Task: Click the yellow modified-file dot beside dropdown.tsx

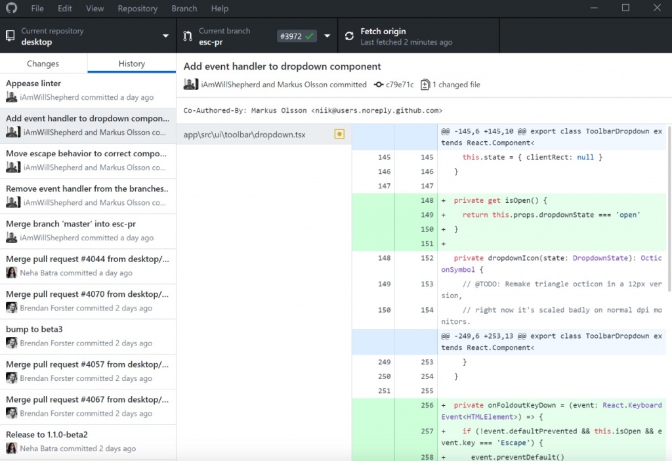Action: click(339, 133)
